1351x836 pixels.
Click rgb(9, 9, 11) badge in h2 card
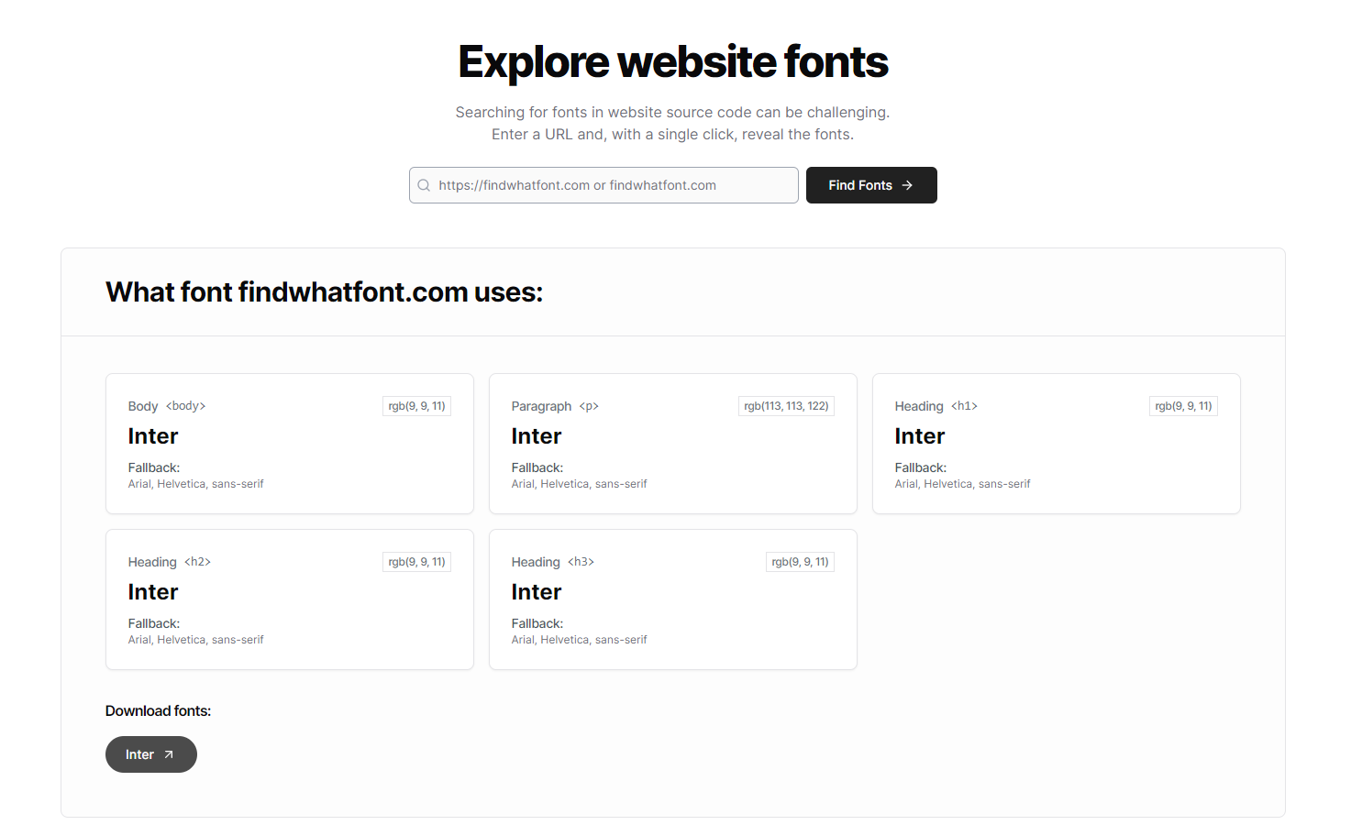pyautogui.click(x=416, y=562)
